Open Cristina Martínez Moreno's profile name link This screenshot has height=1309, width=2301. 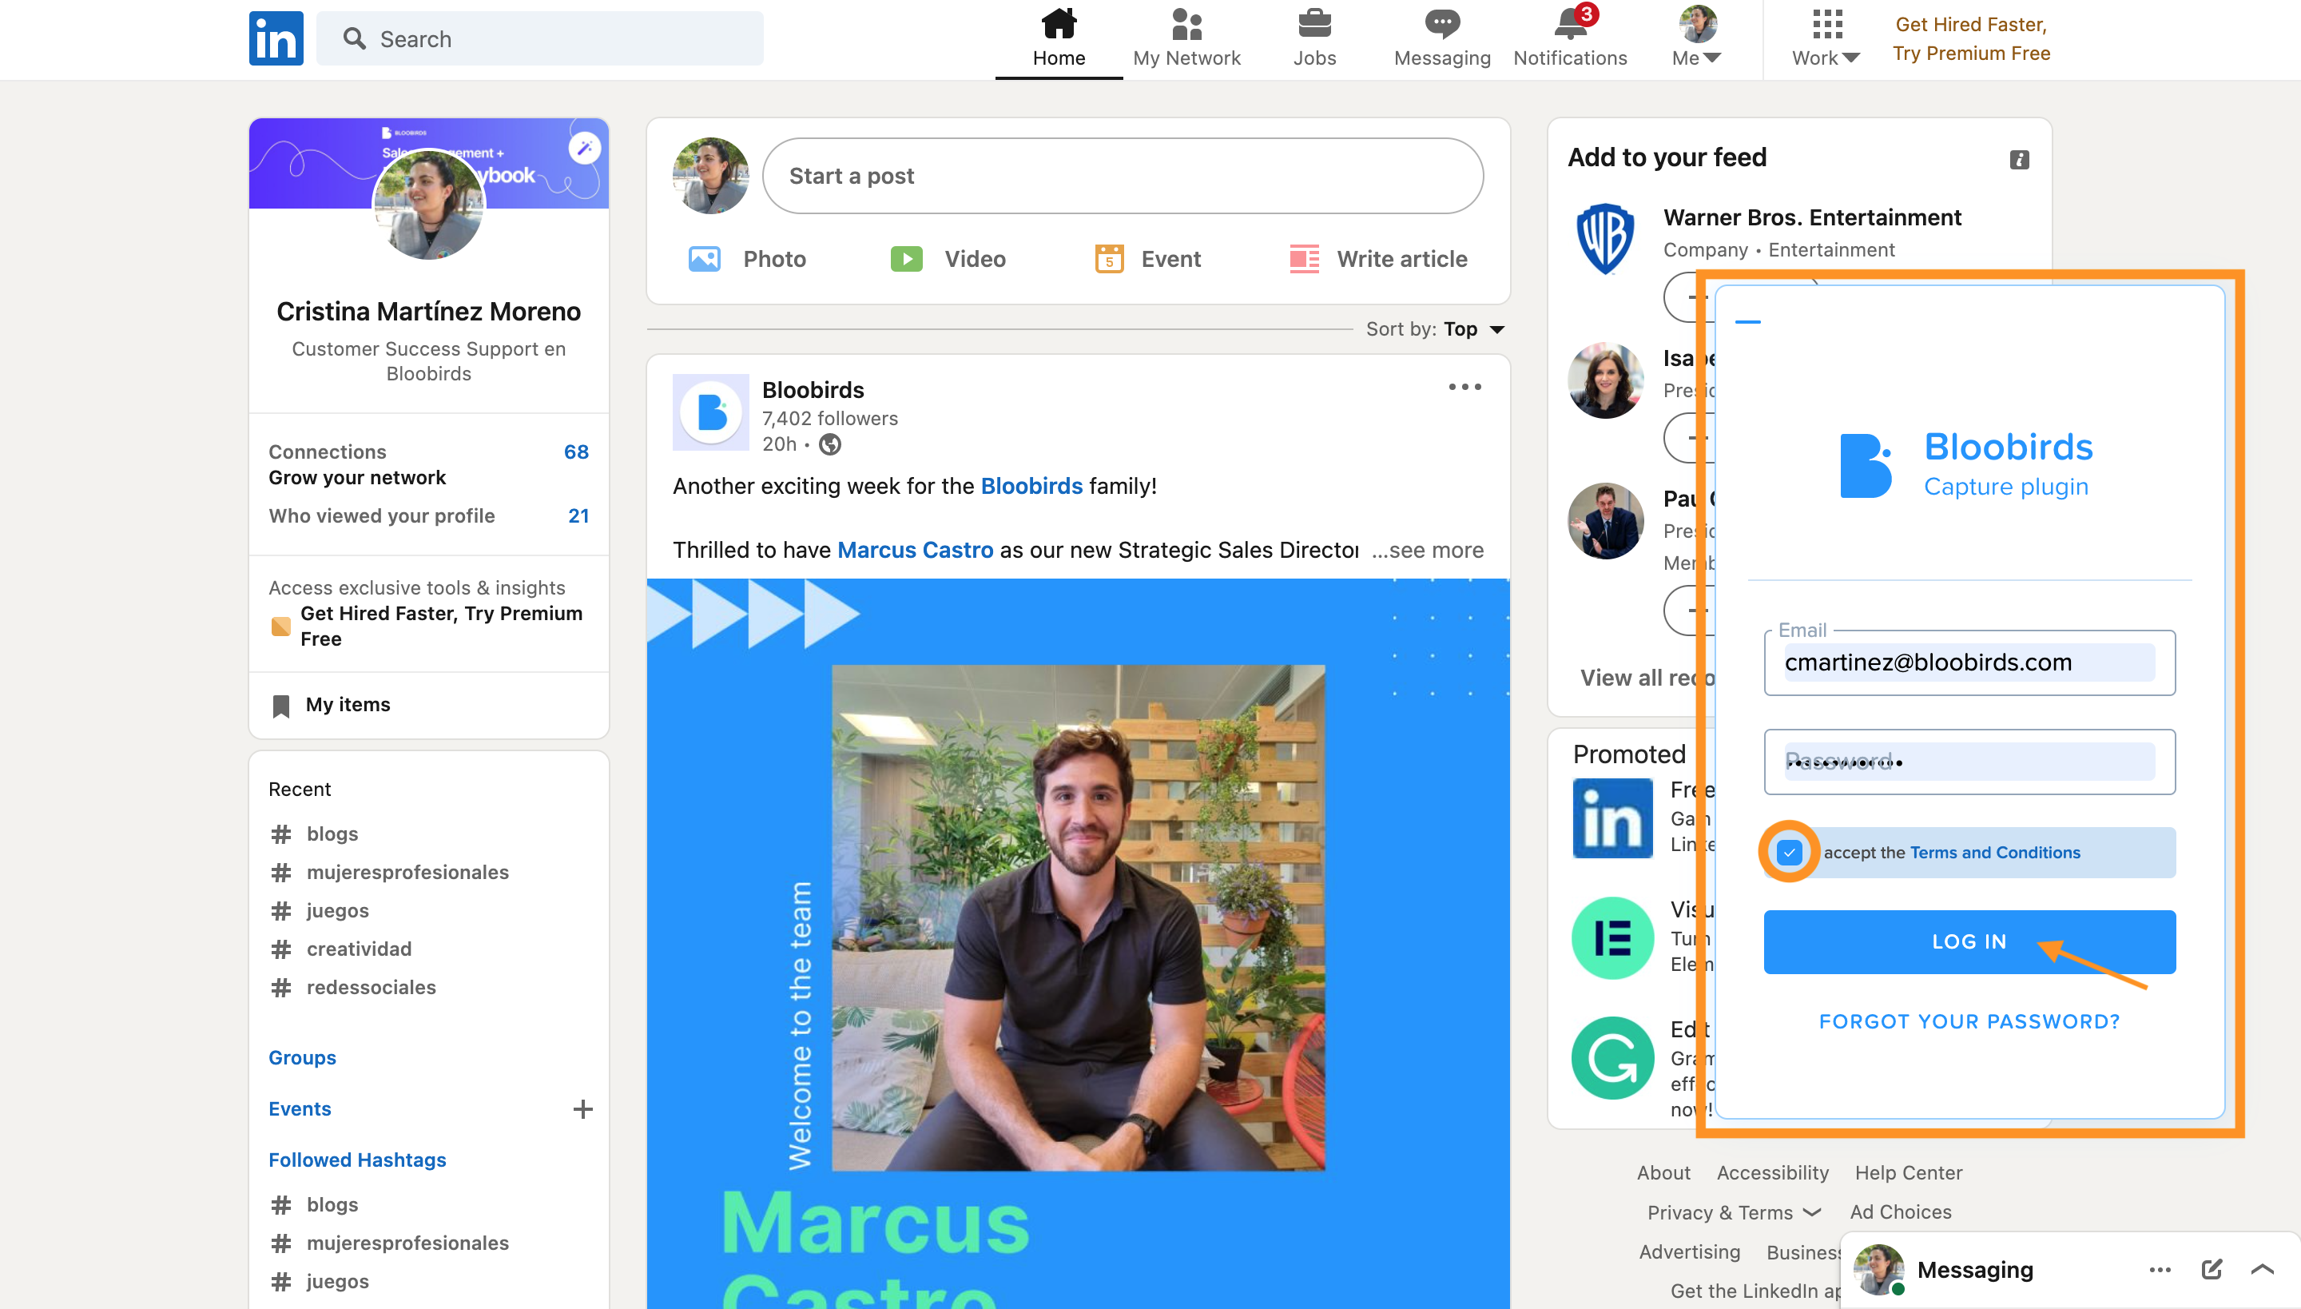(429, 311)
